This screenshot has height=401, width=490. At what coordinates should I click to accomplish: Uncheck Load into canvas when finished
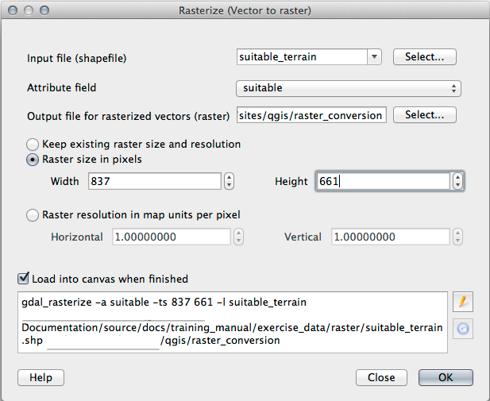click(23, 279)
